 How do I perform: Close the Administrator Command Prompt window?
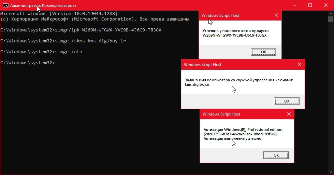326,5
